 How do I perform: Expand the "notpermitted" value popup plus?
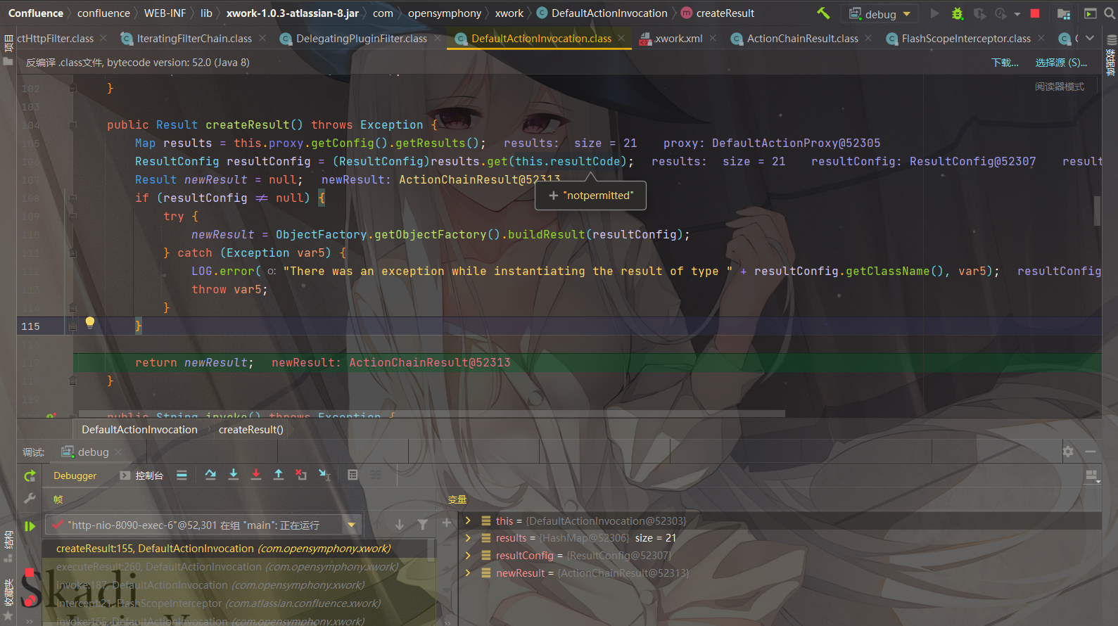click(553, 196)
